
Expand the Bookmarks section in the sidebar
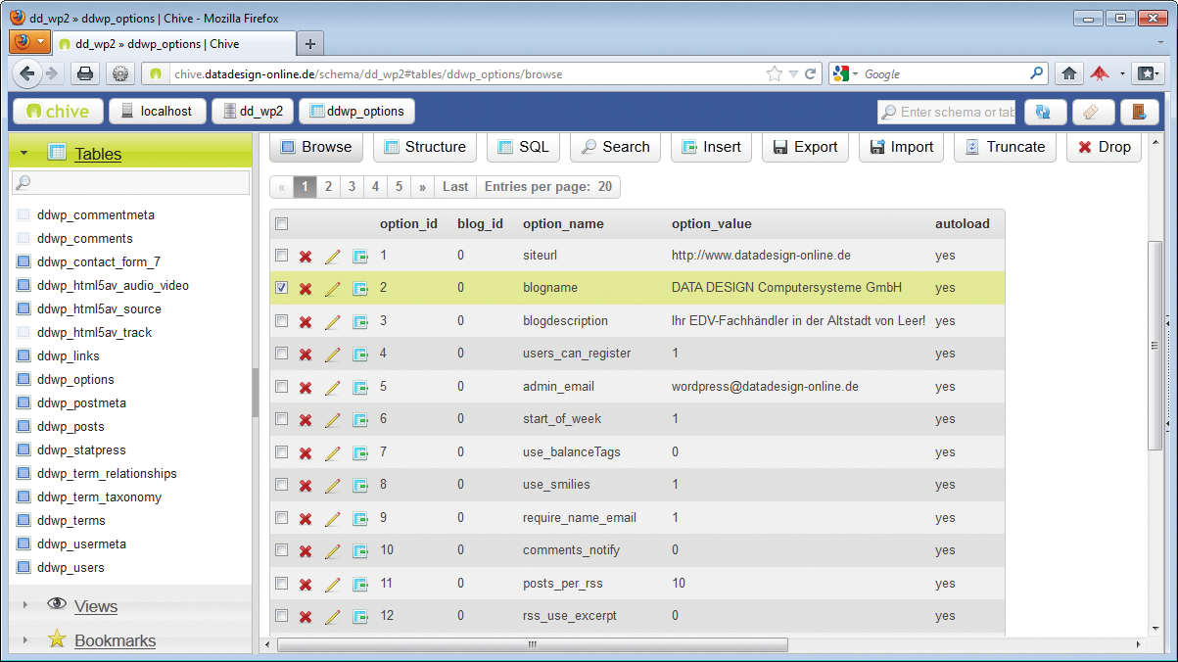114,640
